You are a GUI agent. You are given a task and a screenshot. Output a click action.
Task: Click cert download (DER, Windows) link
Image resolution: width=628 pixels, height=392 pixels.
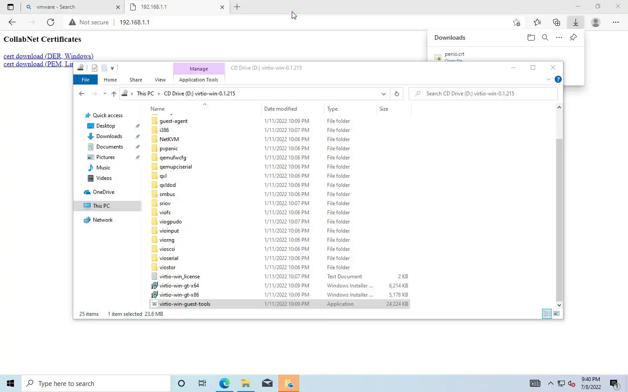tap(48, 56)
